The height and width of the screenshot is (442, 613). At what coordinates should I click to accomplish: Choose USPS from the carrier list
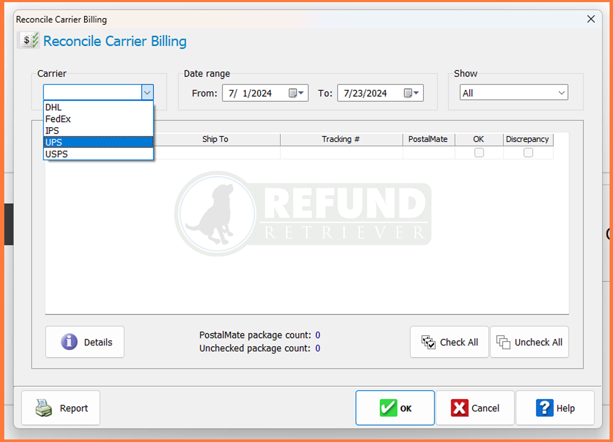[98, 154]
